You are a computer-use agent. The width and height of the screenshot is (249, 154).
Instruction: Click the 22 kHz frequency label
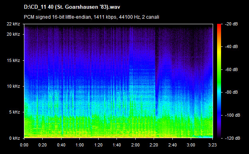[13, 24]
